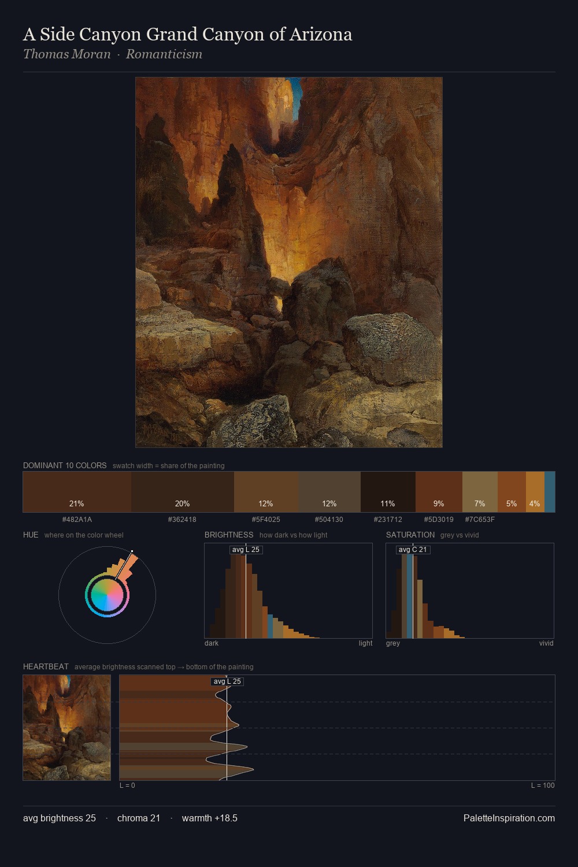This screenshot has width=578, height=867.
Task: Click the PaletteInspiration.com link
Action: pyautogui.click(x=509, y=818)
